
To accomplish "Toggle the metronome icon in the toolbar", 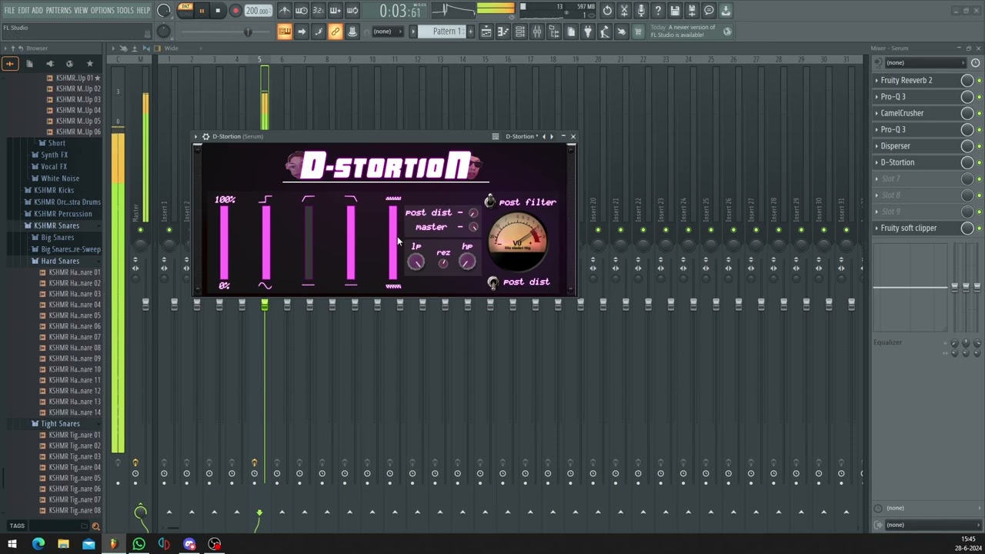I will [285, 11].
